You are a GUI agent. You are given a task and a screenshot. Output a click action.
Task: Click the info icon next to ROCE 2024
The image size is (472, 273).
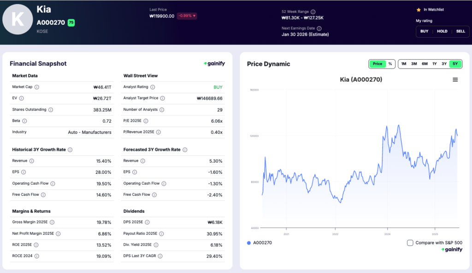[36, 256]
